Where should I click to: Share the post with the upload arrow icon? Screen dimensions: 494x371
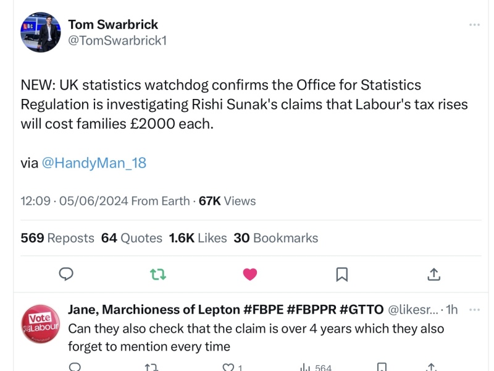[x=433, y=274]
